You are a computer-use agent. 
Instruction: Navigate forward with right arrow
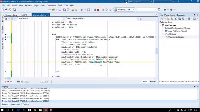[172, 10]
